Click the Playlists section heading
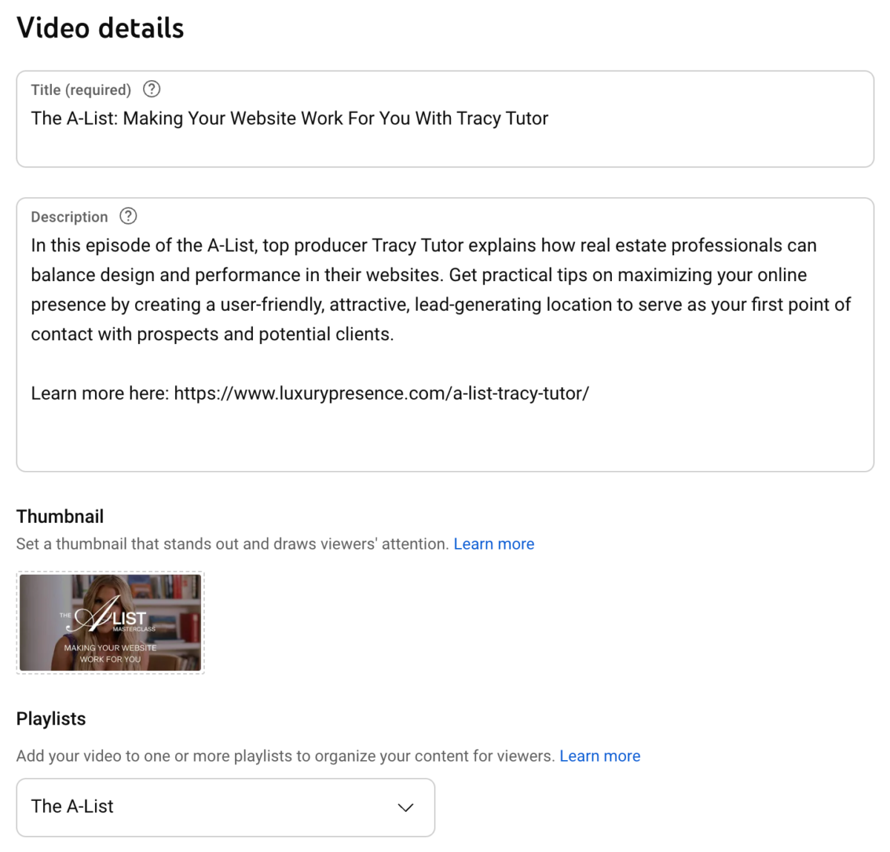Screen dimensions: 890x852 (50, 719)
